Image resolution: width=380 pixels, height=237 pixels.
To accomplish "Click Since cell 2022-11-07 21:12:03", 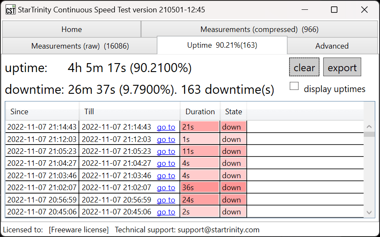I will [x=42, y=139].
